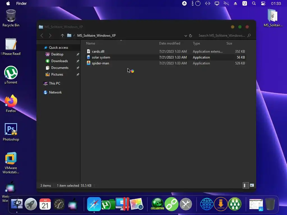This screenshot has width=287, height=215.
Task: Select the Firefox desktop shortcut
Action: coord(11,104)
